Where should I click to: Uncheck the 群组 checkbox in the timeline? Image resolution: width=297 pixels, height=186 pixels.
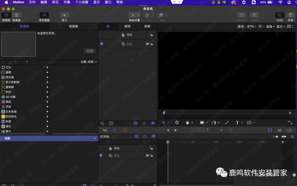point(101,155)
